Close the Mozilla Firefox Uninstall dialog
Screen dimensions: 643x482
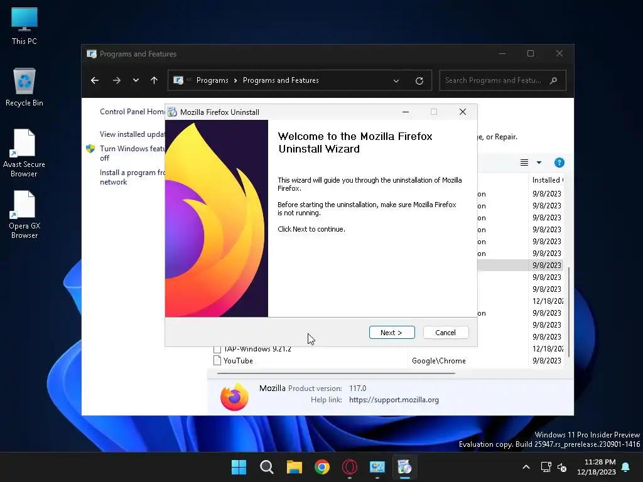tap(463, 112)
